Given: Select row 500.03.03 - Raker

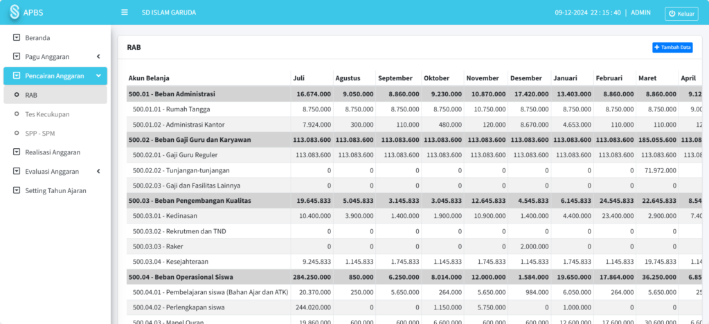Looking at the screenshot, I should (x=415, y=246).
